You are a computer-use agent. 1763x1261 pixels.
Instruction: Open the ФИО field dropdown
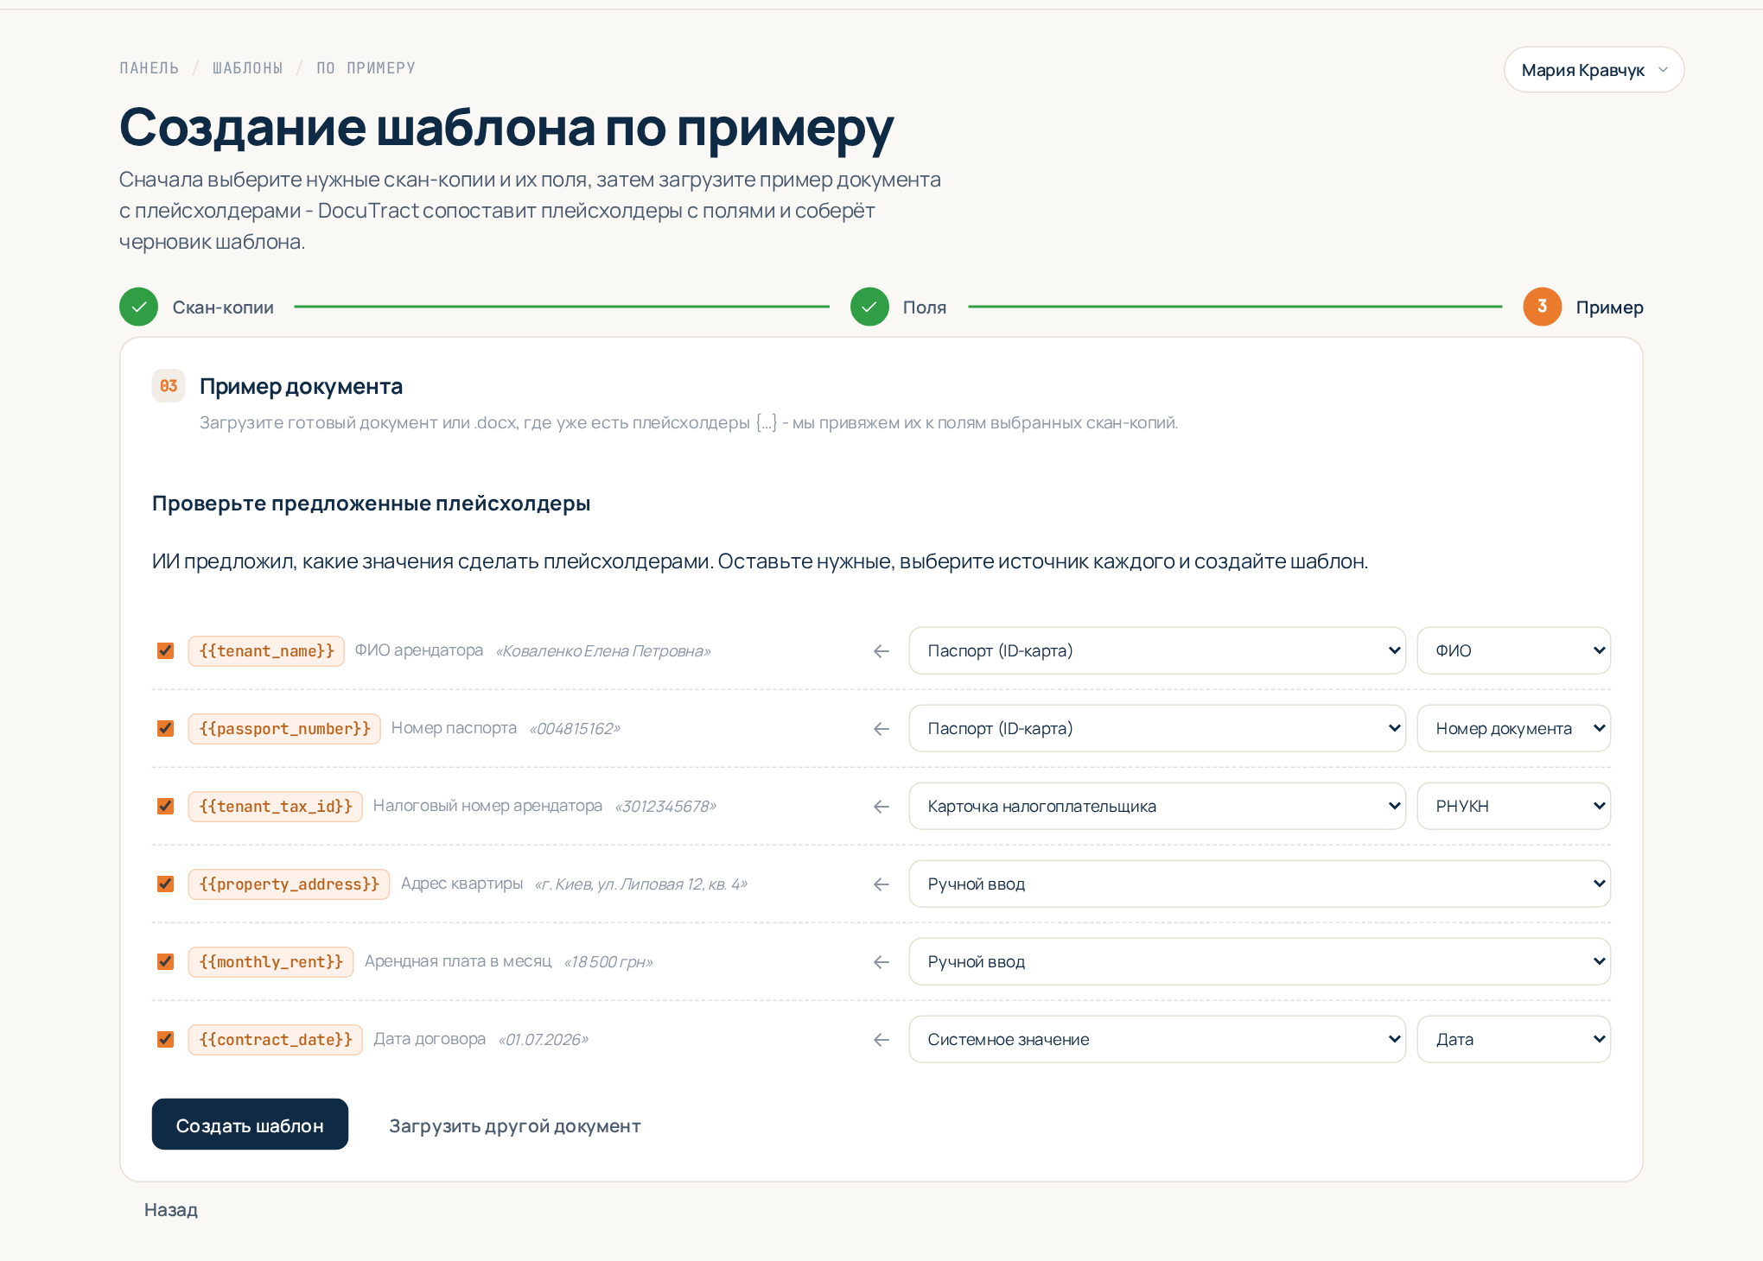(1514, 650)
